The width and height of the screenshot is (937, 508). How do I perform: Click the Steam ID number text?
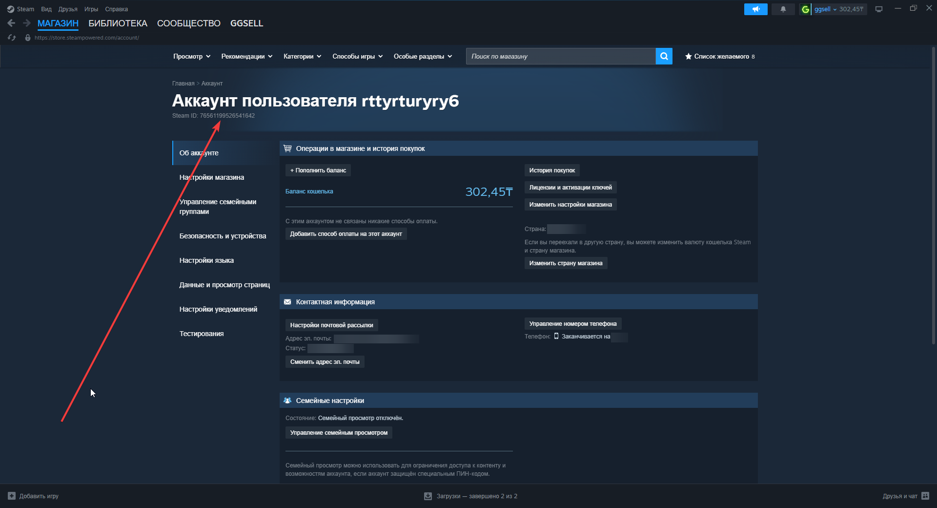pos(227,116)
